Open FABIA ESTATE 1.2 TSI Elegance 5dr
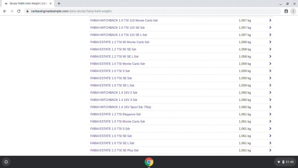 (116, 114)
